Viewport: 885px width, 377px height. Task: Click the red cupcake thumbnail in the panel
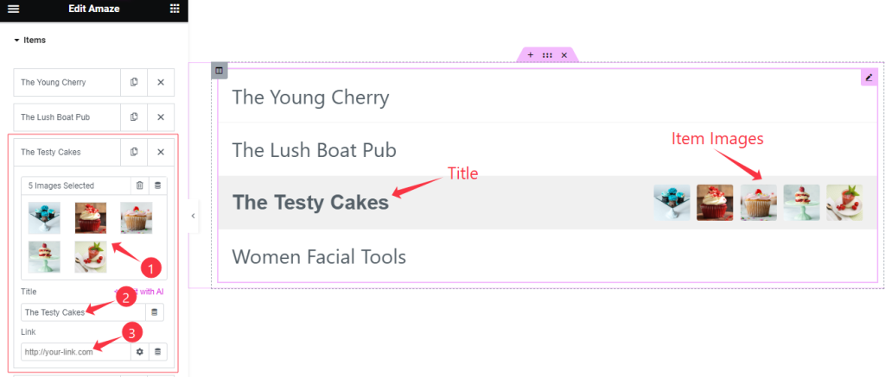pyautogui.click(x=90, y=218)
